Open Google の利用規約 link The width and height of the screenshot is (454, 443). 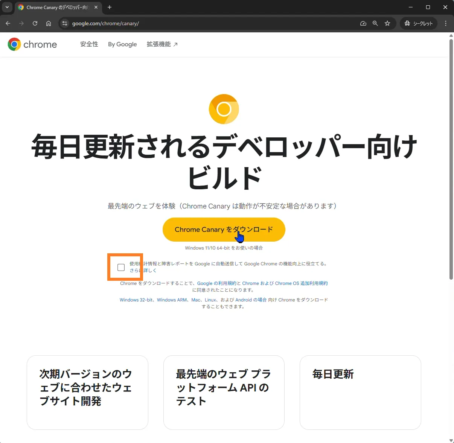[x=217, y=283]
